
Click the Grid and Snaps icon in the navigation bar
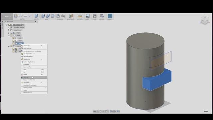click(x=114, y=111)
